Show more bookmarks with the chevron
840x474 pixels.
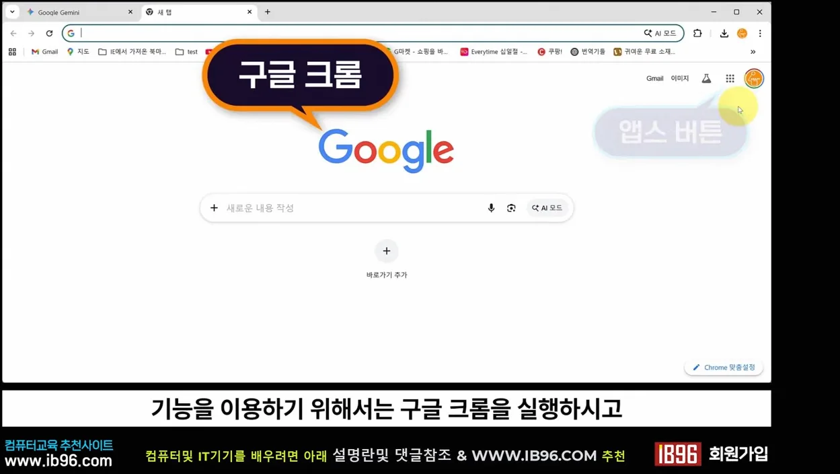coord(753,52)
